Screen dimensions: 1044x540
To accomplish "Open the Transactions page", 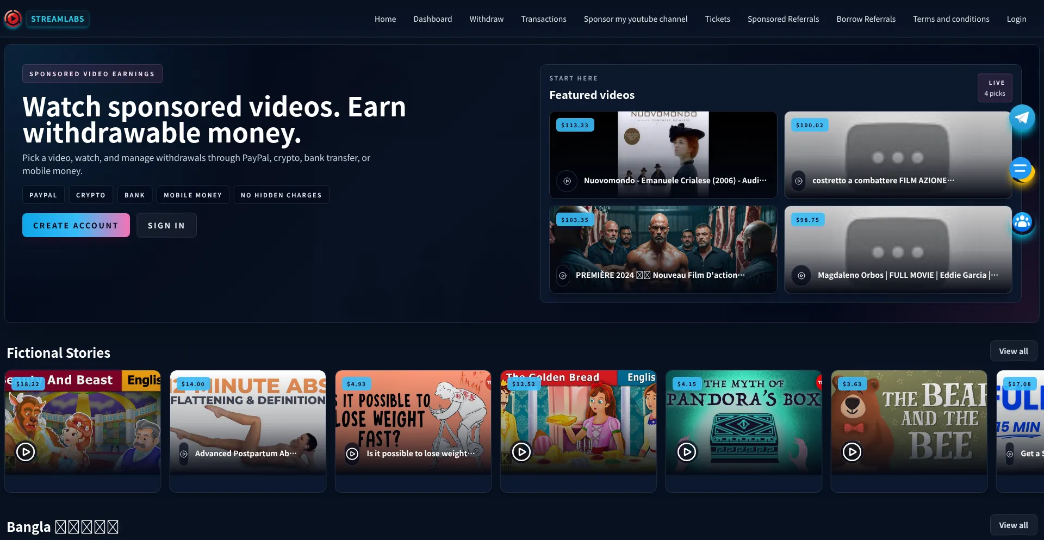I will [x=544, y=19].
